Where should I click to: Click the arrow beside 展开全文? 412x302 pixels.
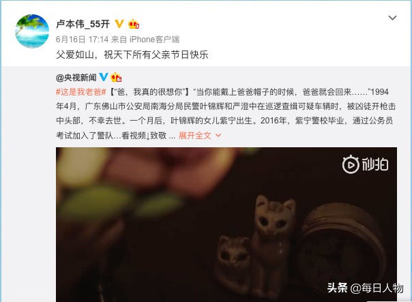click(218, 136)
